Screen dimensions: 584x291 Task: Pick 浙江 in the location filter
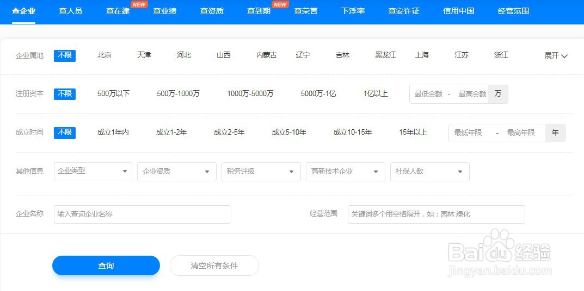click(x=501, y=55)
